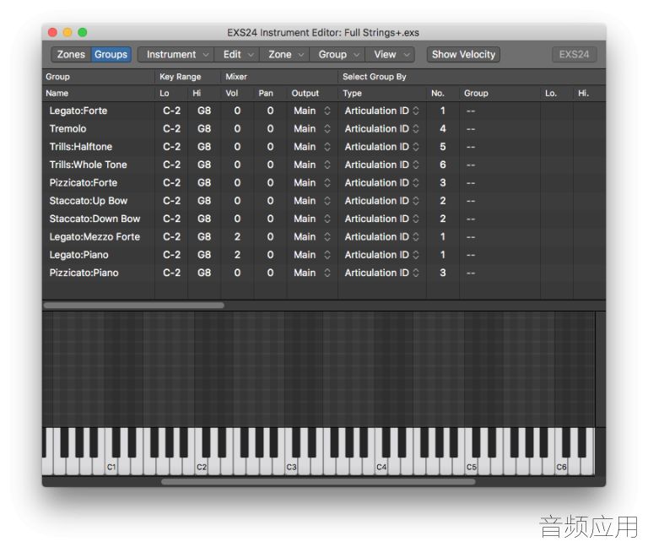Click the Output column header
Screen dimensions: 648x547
pos(305,94)
